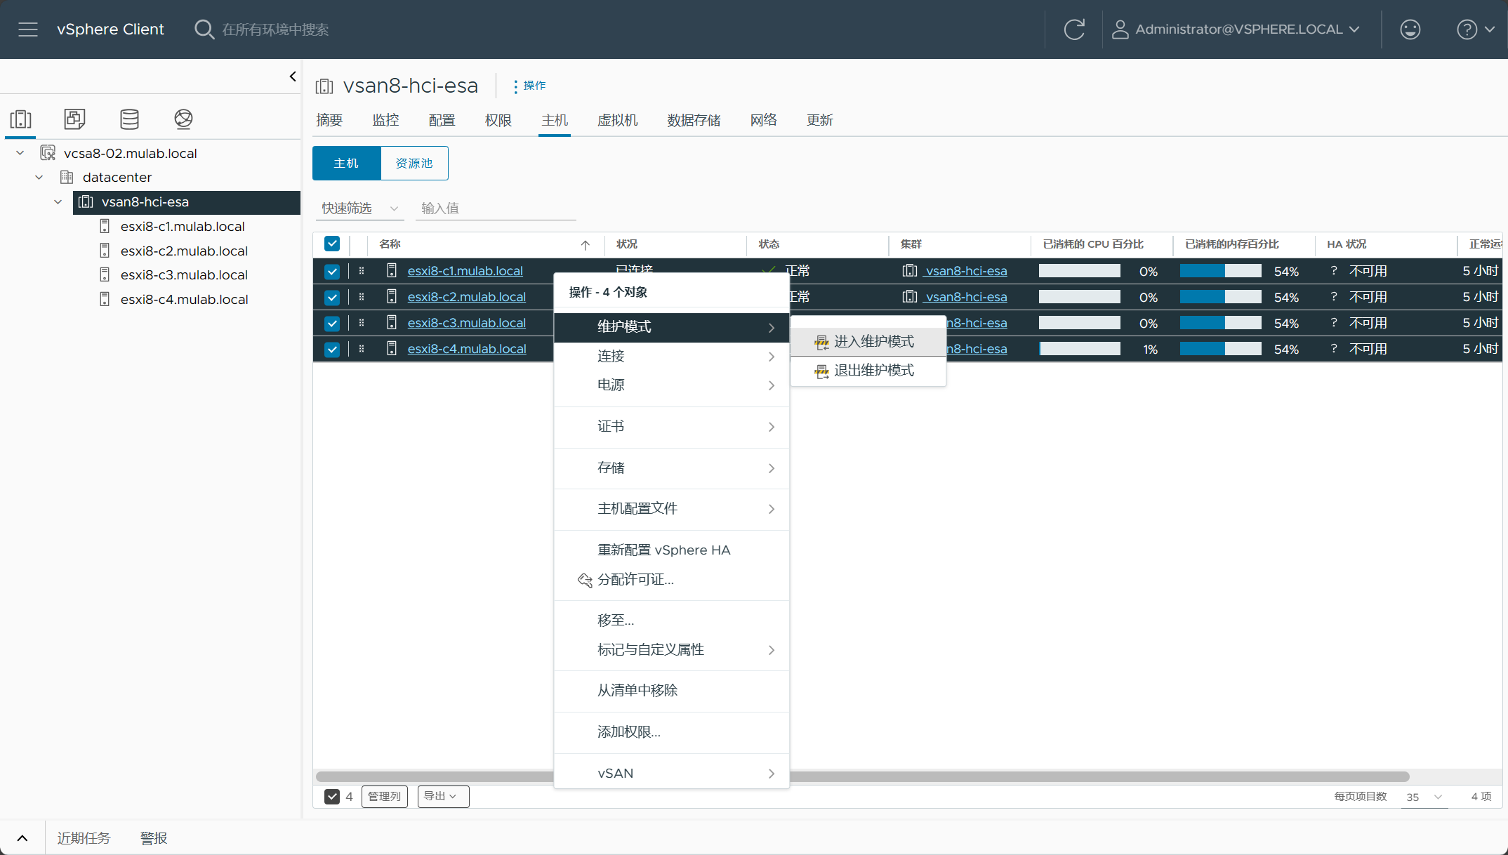The height and width of the screenshot is (855, 1508).
Task: Open the 存储 storage submenu
Action: (x=672, y=468)
